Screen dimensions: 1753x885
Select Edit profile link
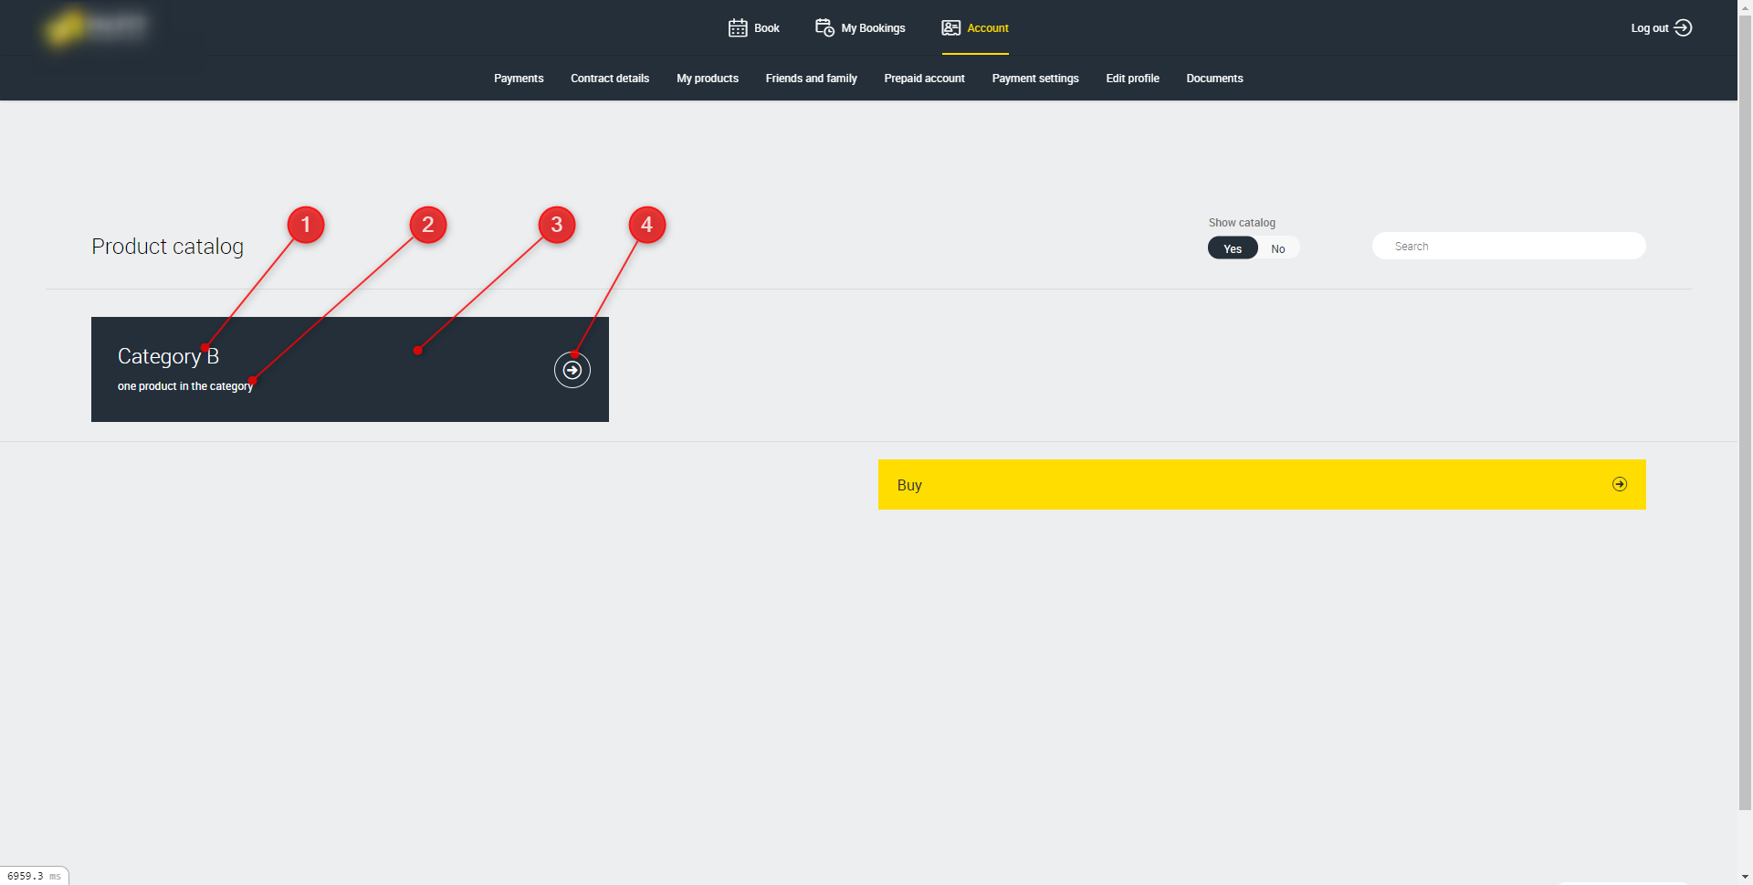(x=1132, y=79)
